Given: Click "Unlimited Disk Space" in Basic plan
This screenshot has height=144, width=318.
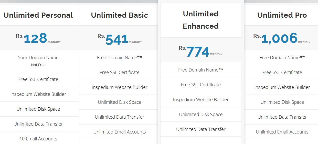Looking at the screenshot, I should coord(120,102).
